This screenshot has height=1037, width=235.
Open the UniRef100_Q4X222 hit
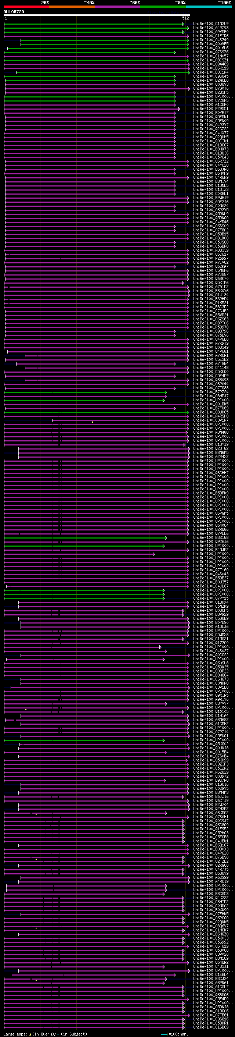[x=211, y=898]
